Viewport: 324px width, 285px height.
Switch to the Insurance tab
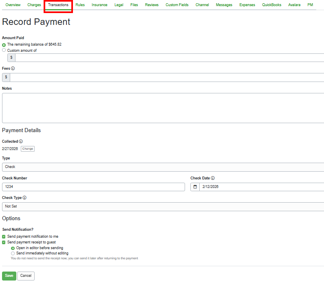[x=99, y=5]
